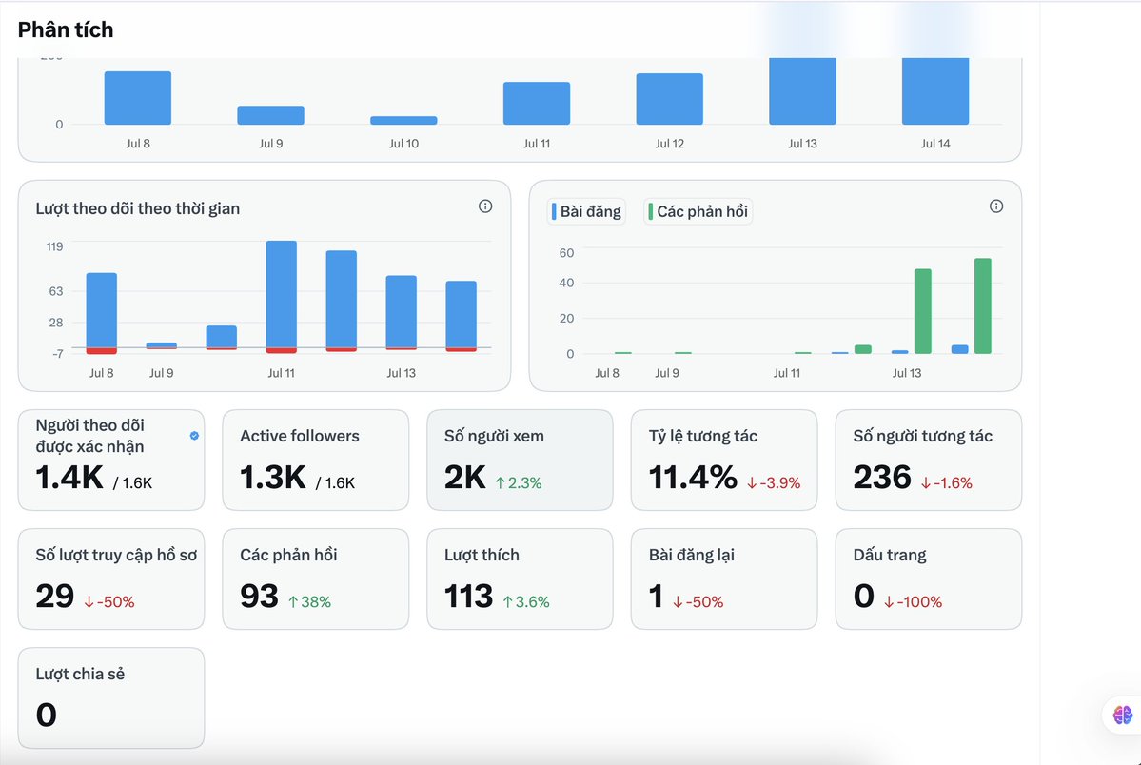
Task: Select the Số người xem card
Action: tap(520, 460)
